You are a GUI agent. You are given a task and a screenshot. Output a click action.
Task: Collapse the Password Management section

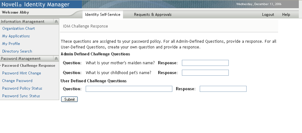[x=56, y=59]
